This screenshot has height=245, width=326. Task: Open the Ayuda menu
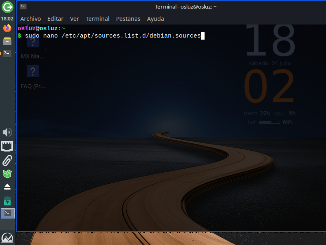(156, 19)
